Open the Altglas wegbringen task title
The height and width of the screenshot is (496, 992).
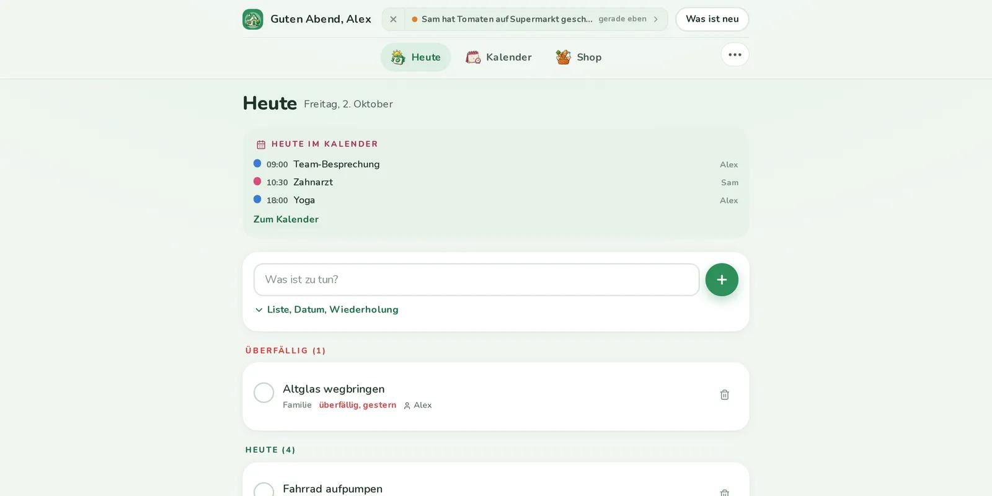(334, 389)
